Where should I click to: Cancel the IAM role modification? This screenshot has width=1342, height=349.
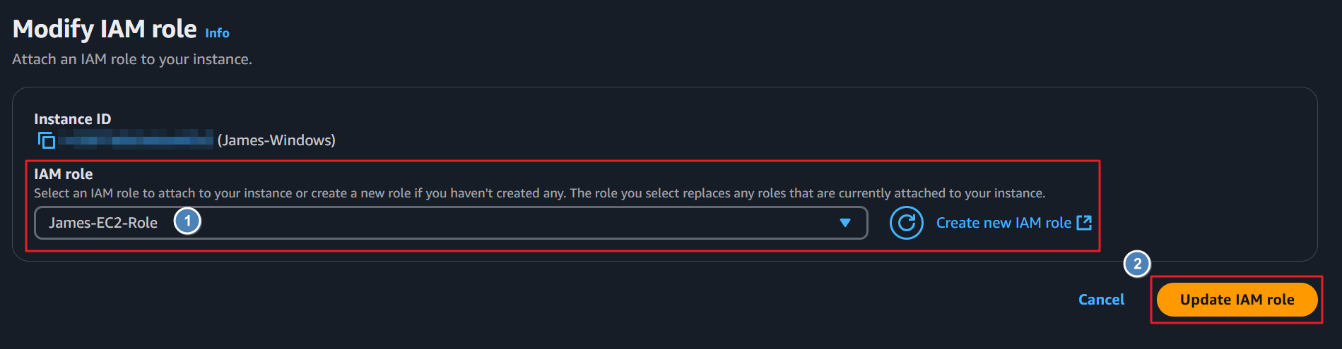1101,300
